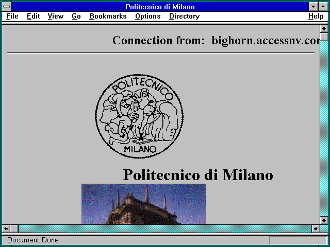Minimize the Politecnico di Milano window
This screenshot has width=330, height=247.
tap(313, 7)
